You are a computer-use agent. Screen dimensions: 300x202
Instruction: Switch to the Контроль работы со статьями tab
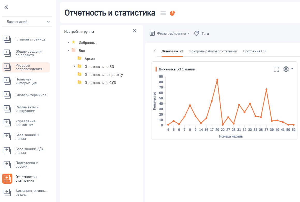[213, 51]
